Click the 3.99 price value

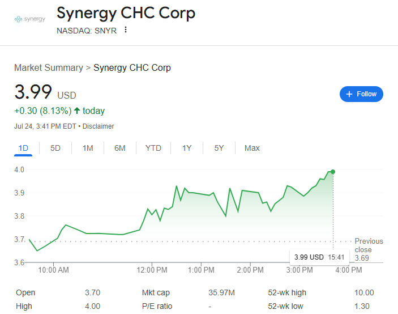pyautogui.click(x=33, y=92)
